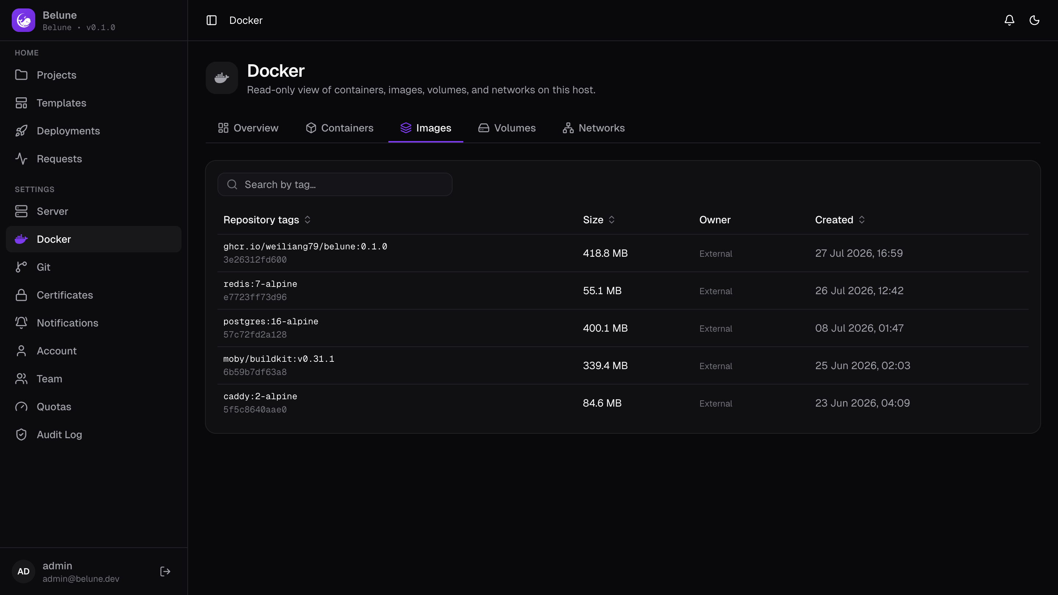Go to Deployments page
Screen dimensions: 1058x595
[94, 131]
